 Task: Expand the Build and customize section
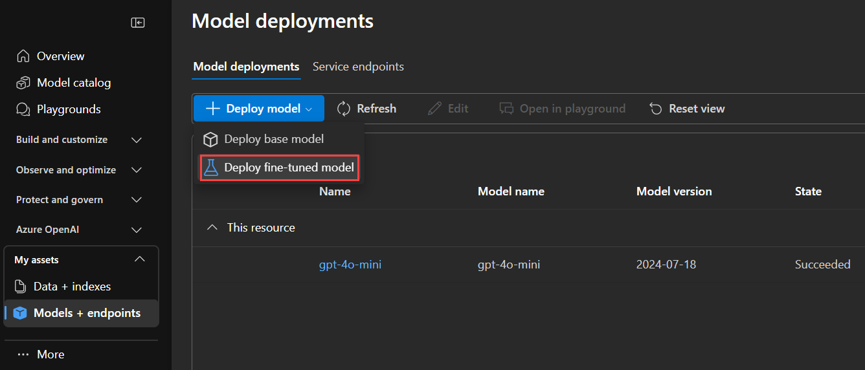[x=137, y=140]
